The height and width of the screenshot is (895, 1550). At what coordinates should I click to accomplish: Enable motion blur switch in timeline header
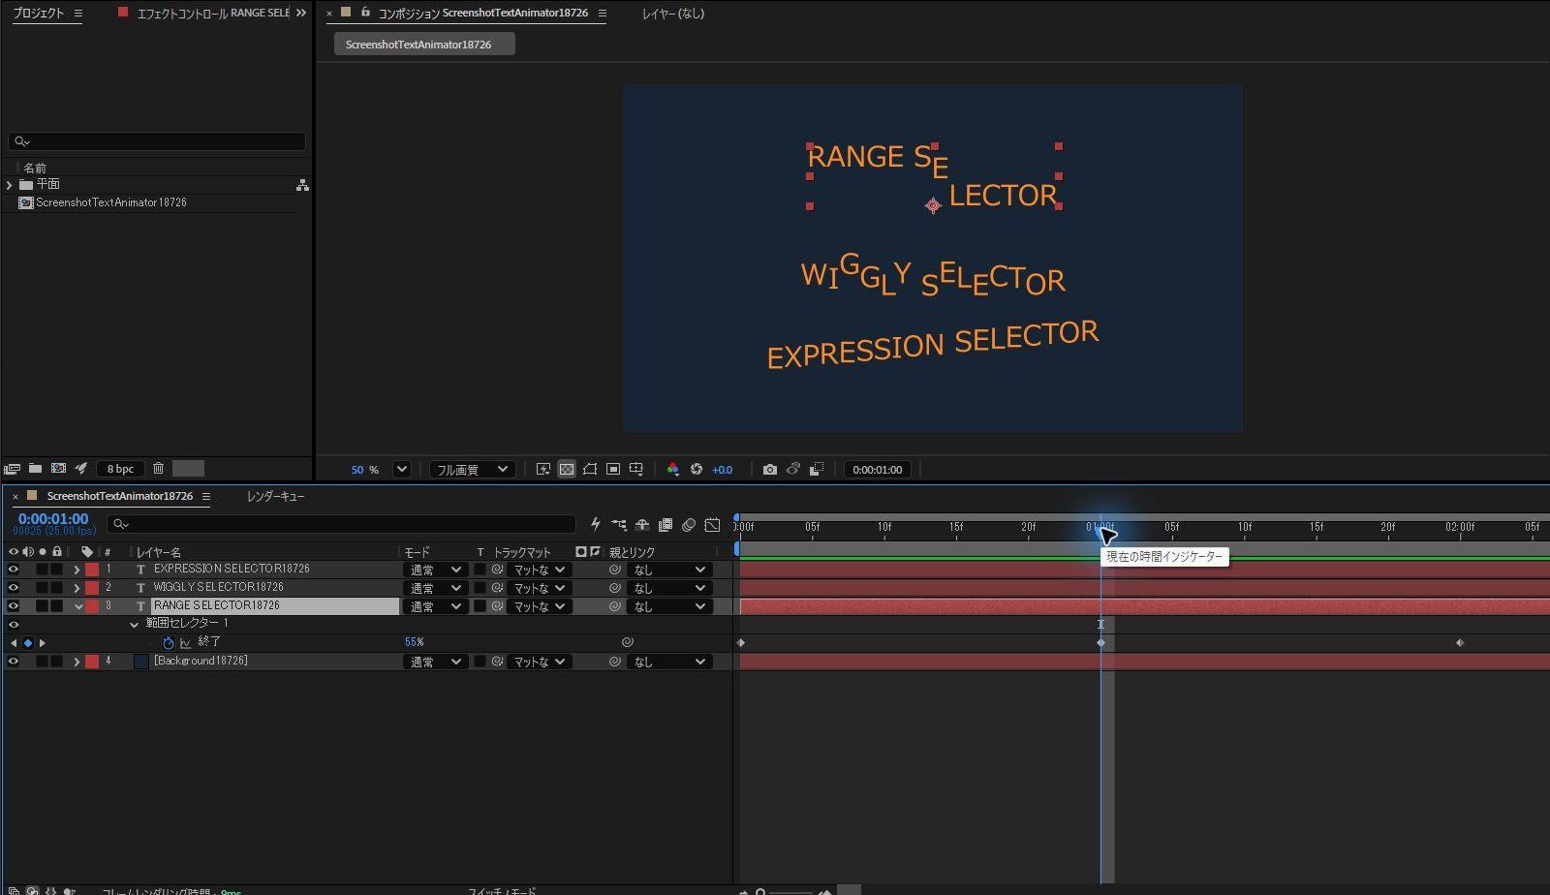[x=689, y=524]
